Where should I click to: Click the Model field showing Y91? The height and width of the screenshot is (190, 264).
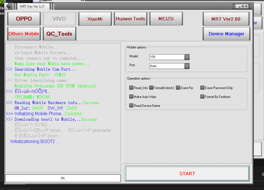pos(167,57)
